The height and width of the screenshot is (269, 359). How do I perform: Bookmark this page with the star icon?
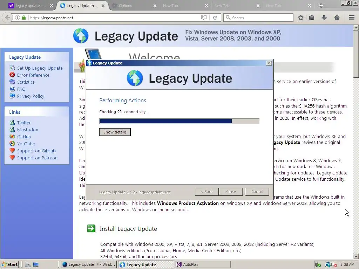pyautogui.click(x=300, y=18)
